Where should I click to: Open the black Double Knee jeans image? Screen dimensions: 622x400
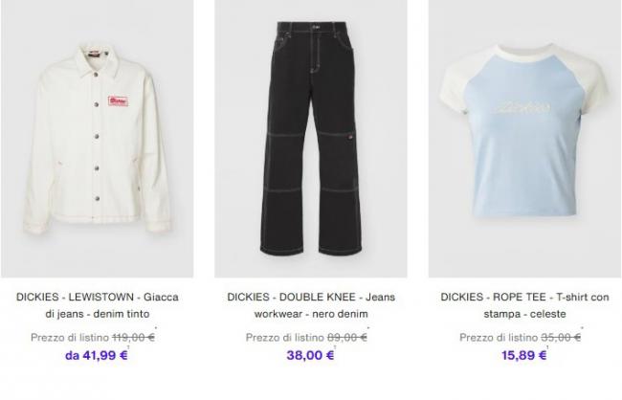pyautogui.click(x=311, y=139)
